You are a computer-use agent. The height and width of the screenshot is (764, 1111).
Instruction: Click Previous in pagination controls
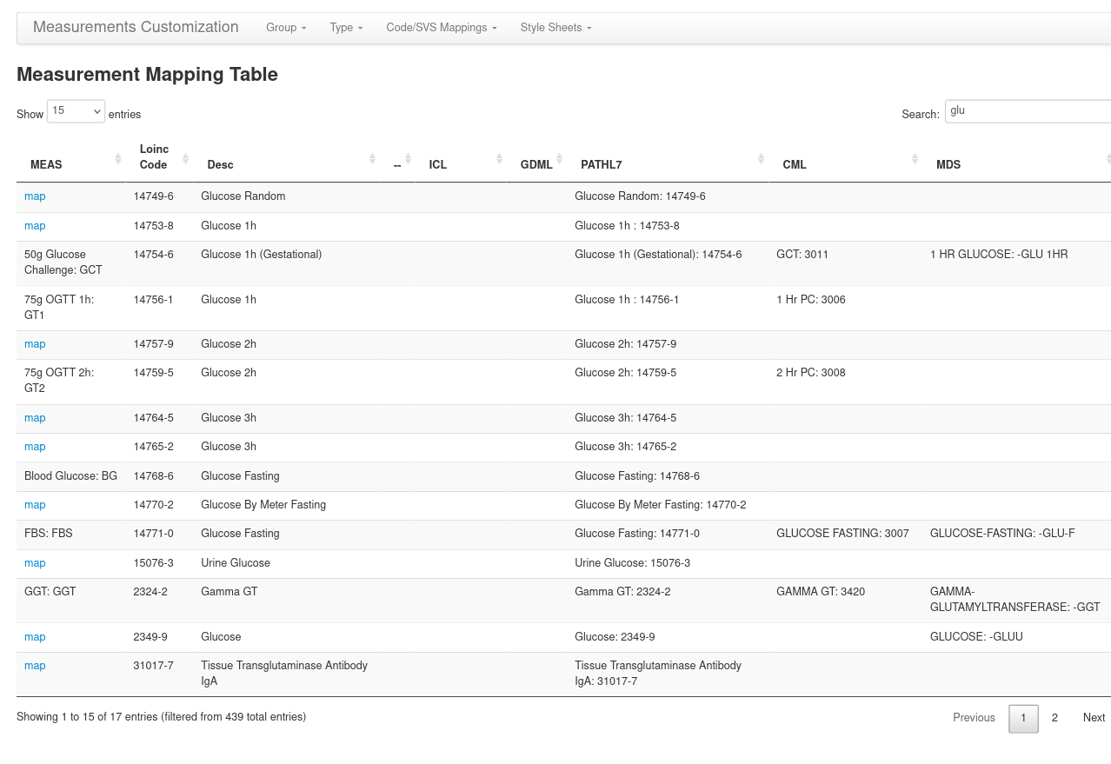tap(974, 718)
